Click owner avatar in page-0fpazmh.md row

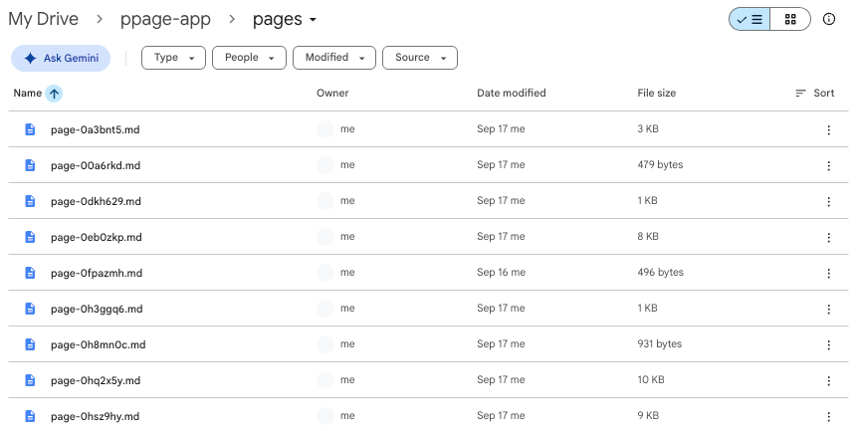(x=325, y=273)
